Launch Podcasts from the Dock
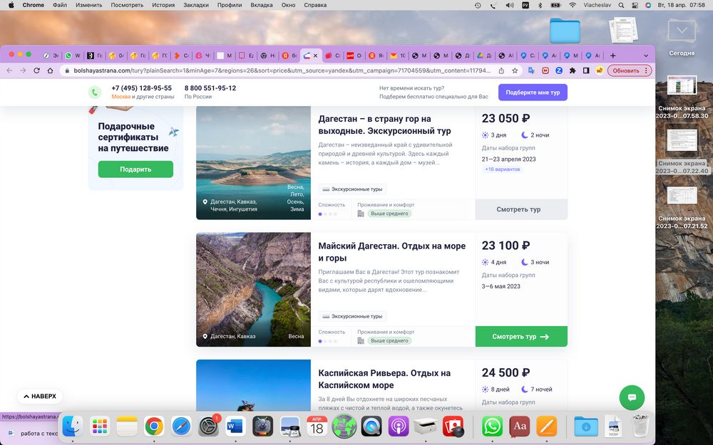The height and width of the screenshot is (445, 713). (399, 426)
